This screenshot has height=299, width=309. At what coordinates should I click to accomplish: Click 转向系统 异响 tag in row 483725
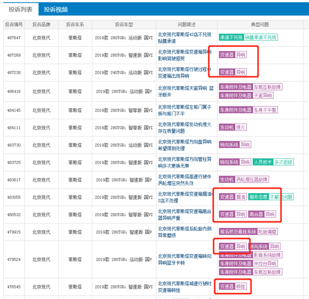[x=235, y=162]
